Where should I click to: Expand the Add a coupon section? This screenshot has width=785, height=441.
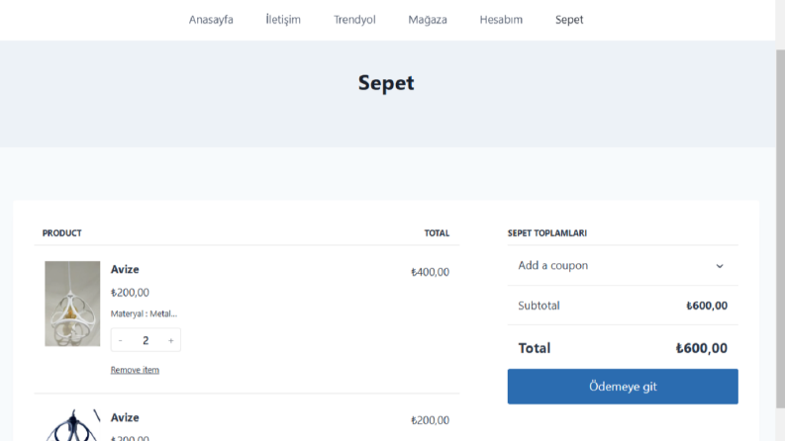[x=623, y=266]
